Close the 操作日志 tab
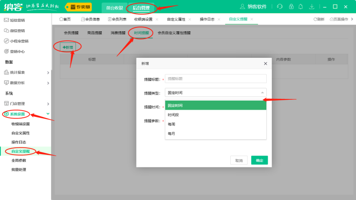This screenshot has height=200, width=356. click(x=219, y=19)
